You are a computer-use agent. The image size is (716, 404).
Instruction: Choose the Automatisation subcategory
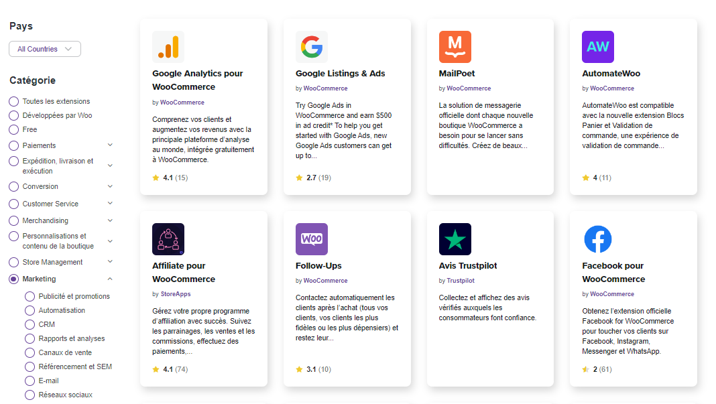(x=29, y=310)
